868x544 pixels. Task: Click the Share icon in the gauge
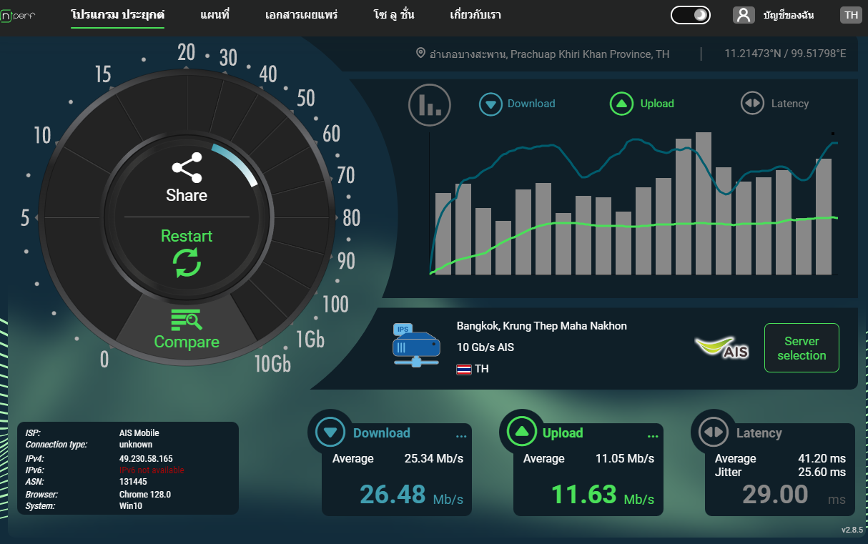(x=187, y=169)
